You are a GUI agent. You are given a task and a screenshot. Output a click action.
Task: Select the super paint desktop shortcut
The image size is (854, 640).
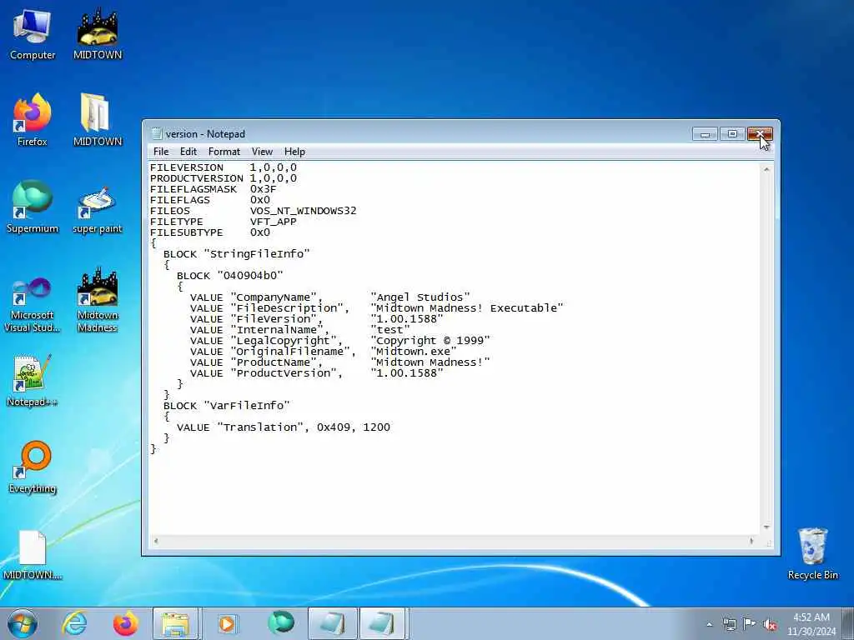click(x=98, y=209)
